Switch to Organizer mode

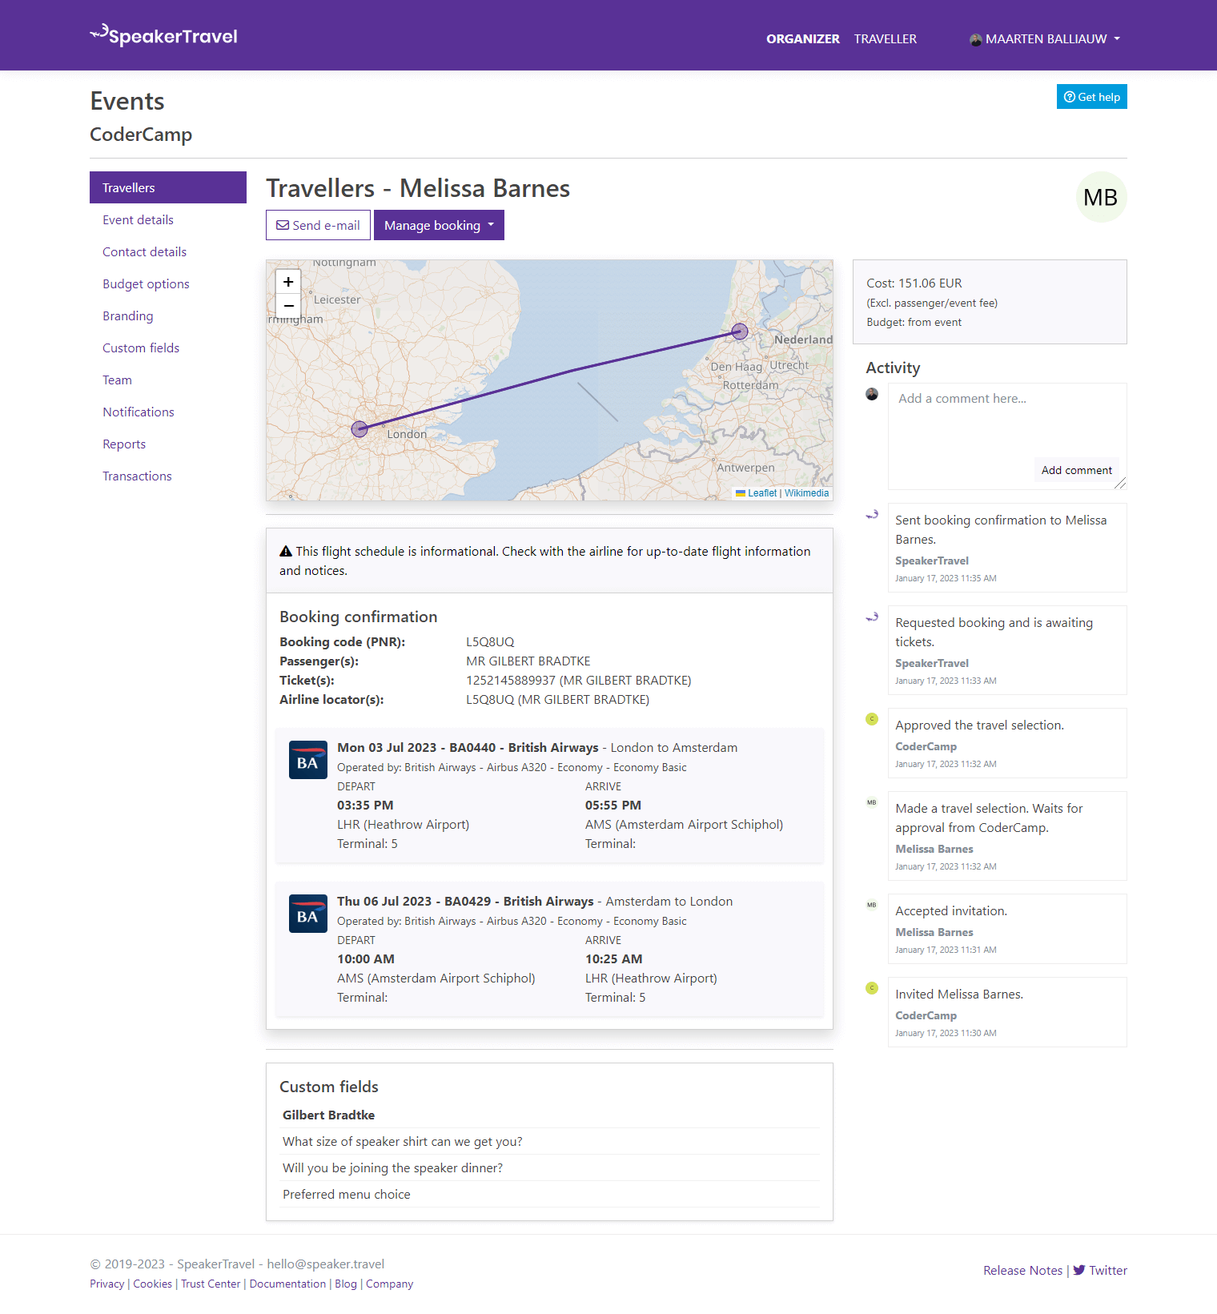[x=803, y=38]
